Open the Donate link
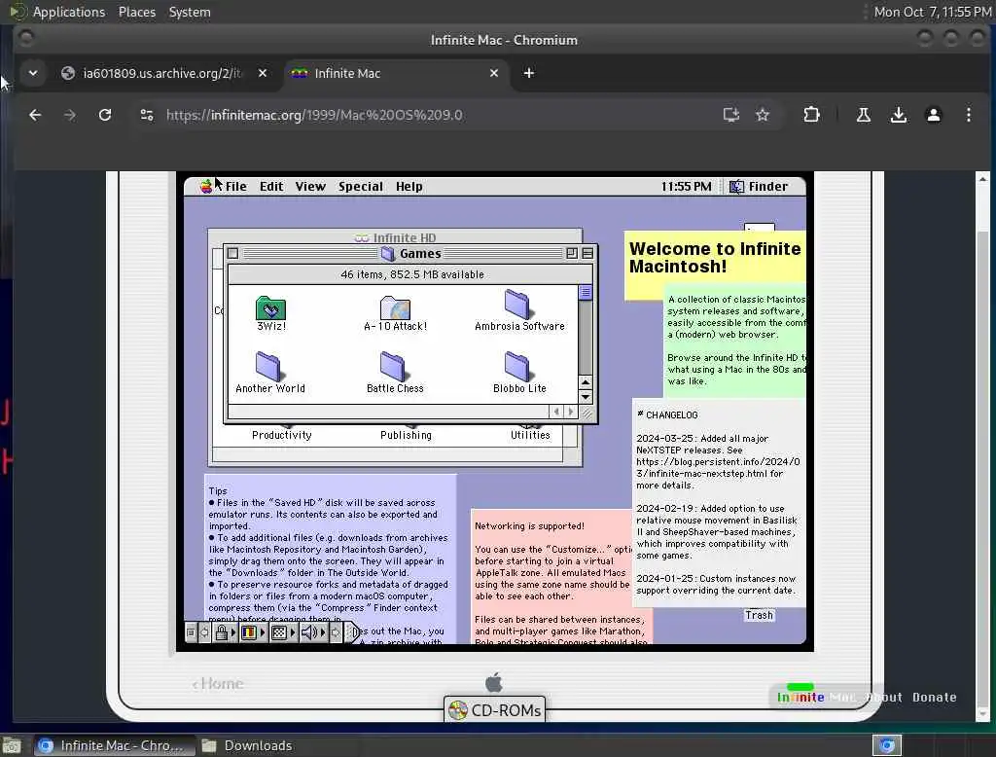Screen dimensions: 996x757 coord(935,698)
